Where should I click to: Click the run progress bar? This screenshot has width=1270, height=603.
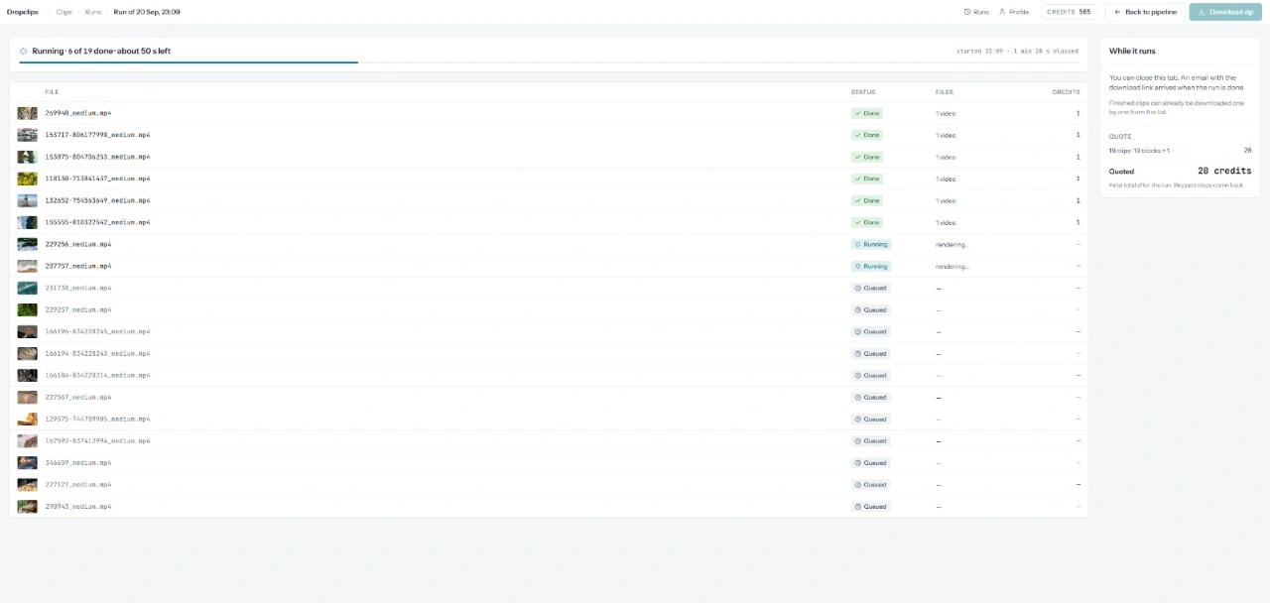coord(549,62)
